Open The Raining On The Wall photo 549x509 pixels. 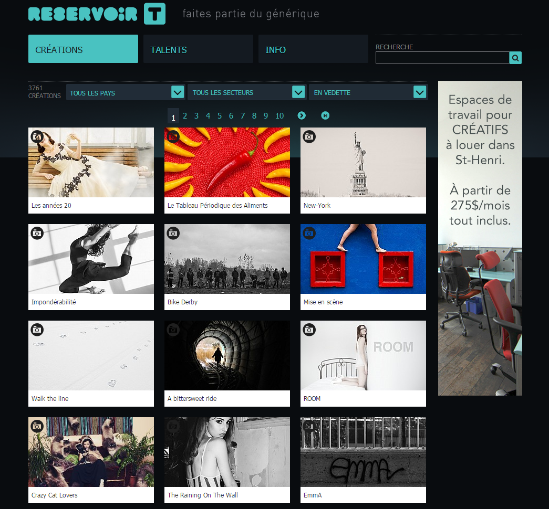click(227, 452)
